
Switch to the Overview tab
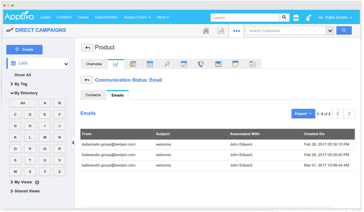[x=94, y=64]
